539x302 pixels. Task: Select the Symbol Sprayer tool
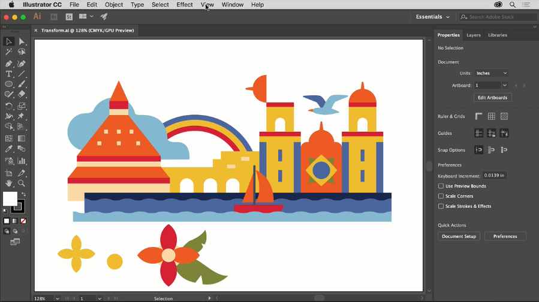(x=8, y=161)
